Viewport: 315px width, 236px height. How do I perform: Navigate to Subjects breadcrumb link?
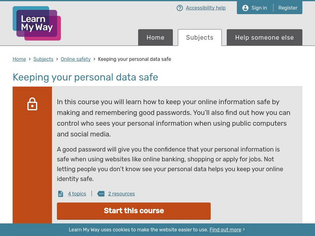click(x=43, y=59)
